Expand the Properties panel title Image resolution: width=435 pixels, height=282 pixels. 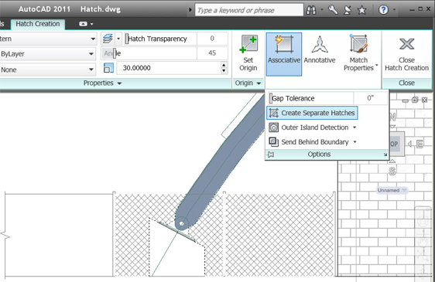[102, 83]
